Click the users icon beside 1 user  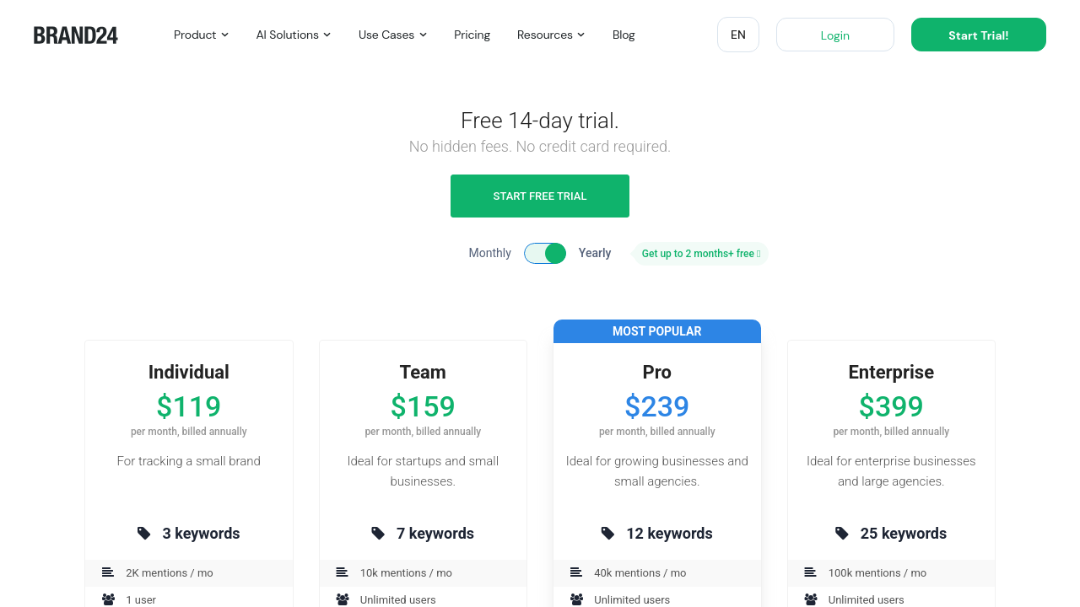[x=108, y=599]
